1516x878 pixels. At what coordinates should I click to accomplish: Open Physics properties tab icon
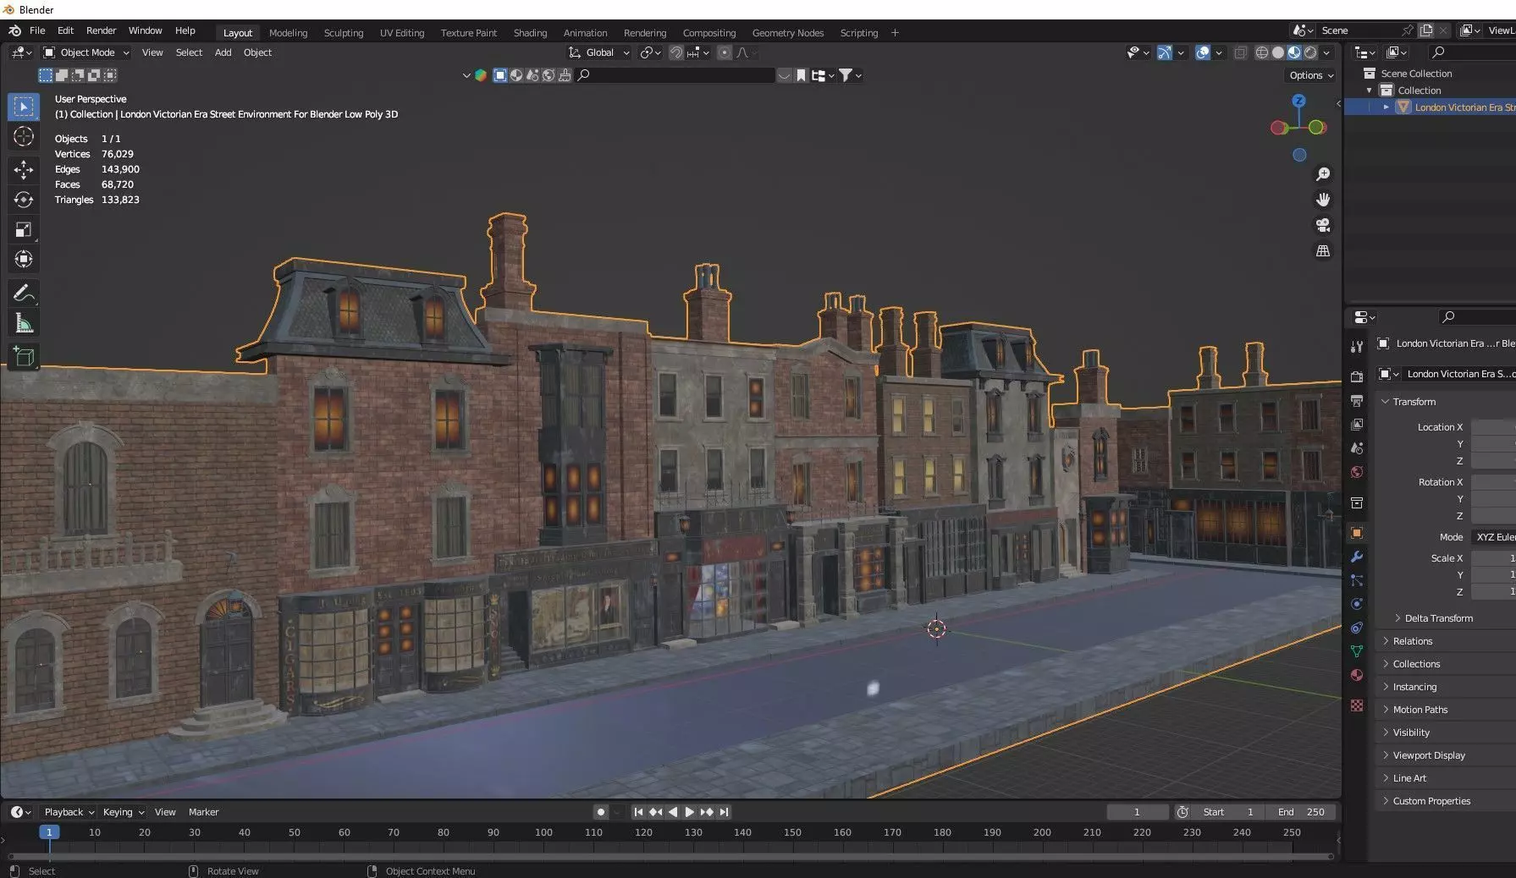(x=1357, y=604)
